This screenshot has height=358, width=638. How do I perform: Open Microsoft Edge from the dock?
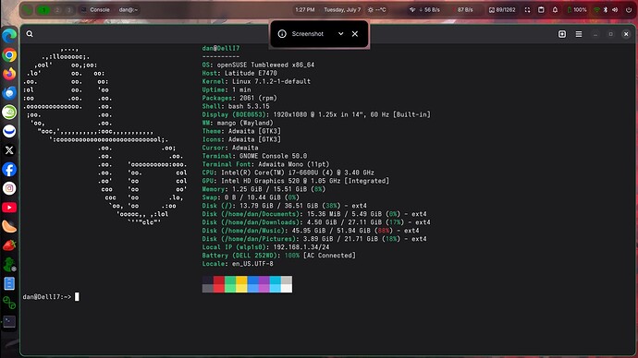click(x=9, y=36)
